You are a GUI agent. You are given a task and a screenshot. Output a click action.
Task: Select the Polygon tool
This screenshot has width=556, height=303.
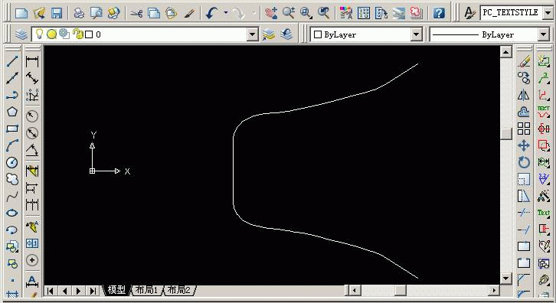pos(12,112)
